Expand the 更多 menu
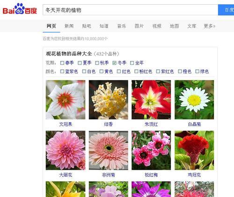The height and width of the screenshot is (197, 234). click(209, 26)
